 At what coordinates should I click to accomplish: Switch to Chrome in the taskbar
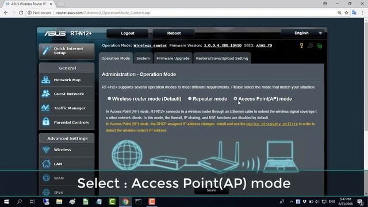coord(125,202)
